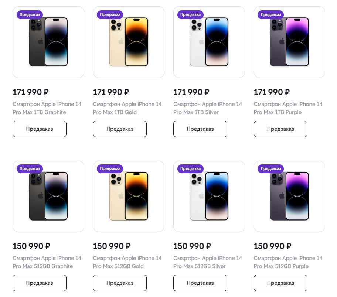Viewport: 337px width, 297px height.
Task: Preorder the 512GB Purple iPhone
Action: click(x=280, y=283)
